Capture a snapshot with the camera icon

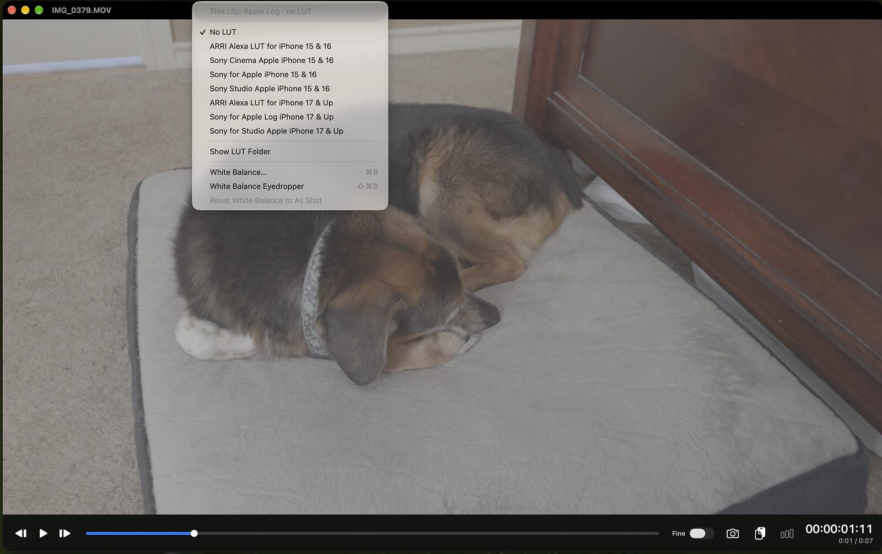pos(733,533)
